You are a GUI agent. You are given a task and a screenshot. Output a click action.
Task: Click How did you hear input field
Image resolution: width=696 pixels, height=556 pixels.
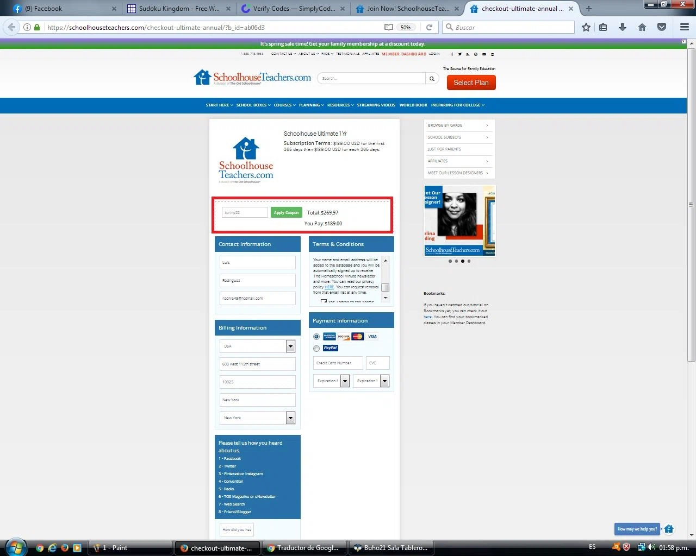237,529
